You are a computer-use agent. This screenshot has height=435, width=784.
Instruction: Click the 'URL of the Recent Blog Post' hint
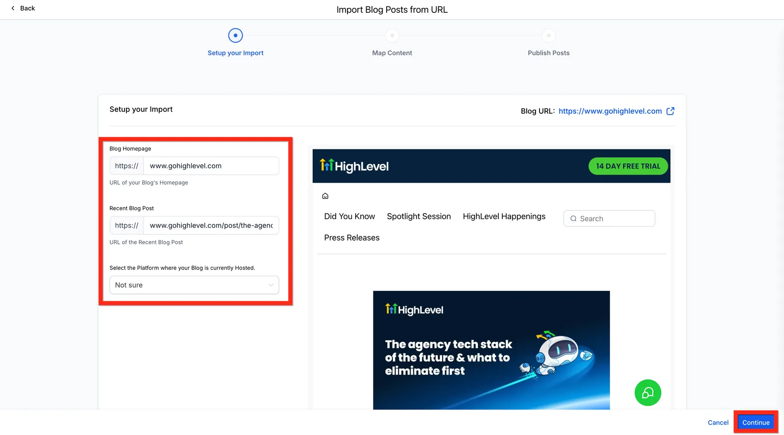[x=146, y=242]
